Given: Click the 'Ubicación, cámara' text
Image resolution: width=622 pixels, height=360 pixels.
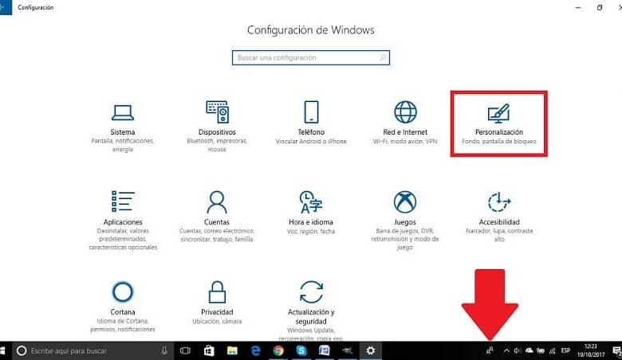Looking at the screenshot, I should [x=217, y=321].
